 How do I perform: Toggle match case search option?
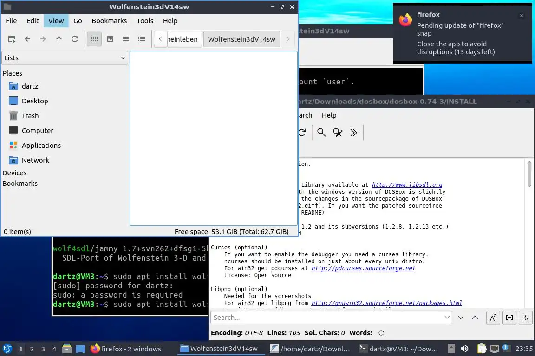click(x=493, y=318)
